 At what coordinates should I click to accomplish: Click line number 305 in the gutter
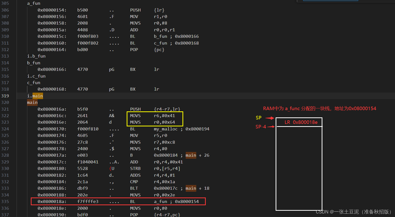click(5, 3)
